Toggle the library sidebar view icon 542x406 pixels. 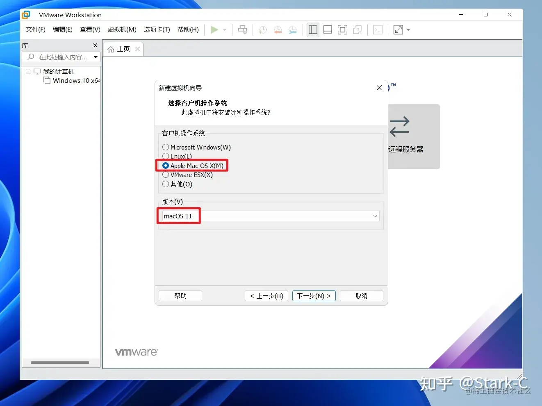313,29
